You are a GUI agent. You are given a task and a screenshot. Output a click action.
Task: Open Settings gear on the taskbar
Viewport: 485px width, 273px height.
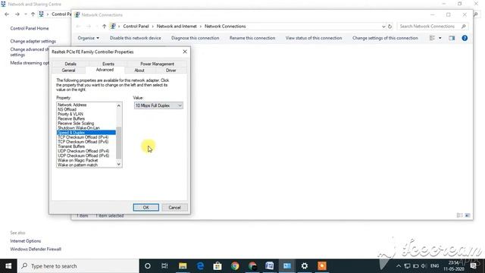coord(305,266)
